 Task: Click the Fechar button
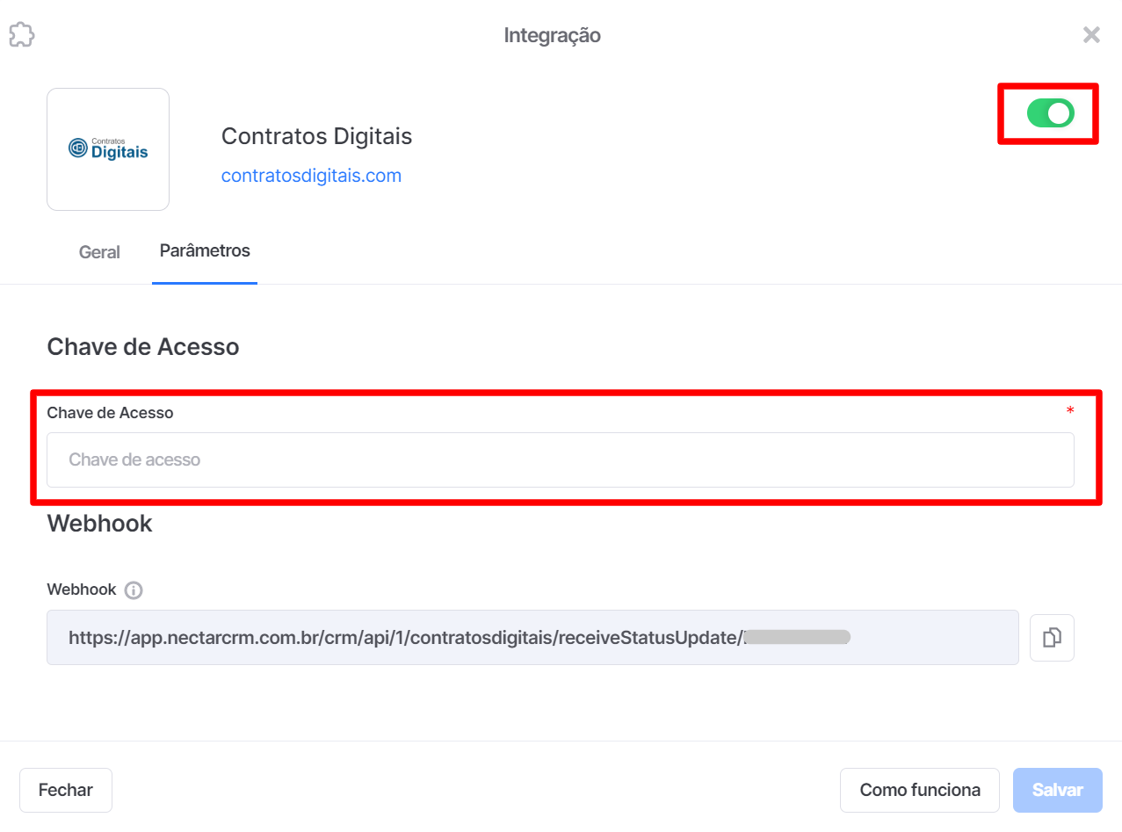coord(66,790)
